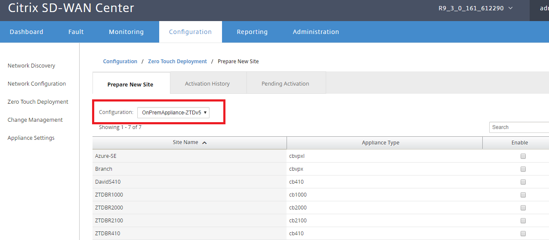
Task: Enable the ZTDBR2100 site checkbox
Action: [x=523, y=221]
